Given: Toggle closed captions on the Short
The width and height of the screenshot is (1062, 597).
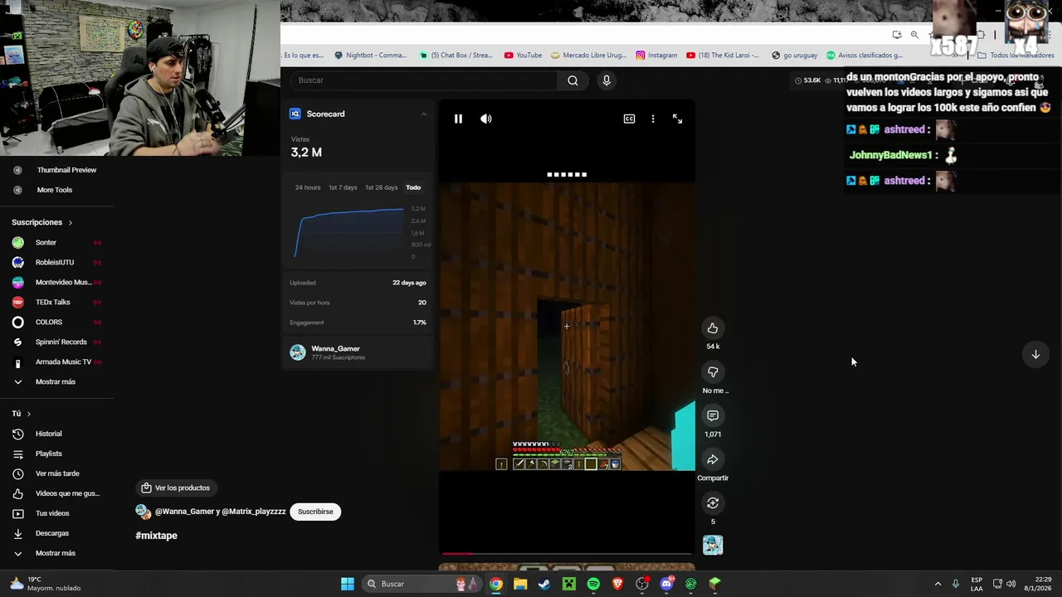Looking at the screenshot, I should pyautogui.click(x=629, y=119).
